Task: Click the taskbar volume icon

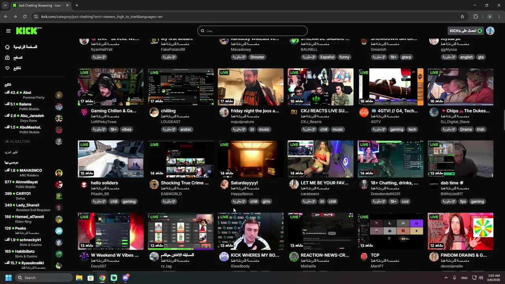Action: [x=481, y=278]
